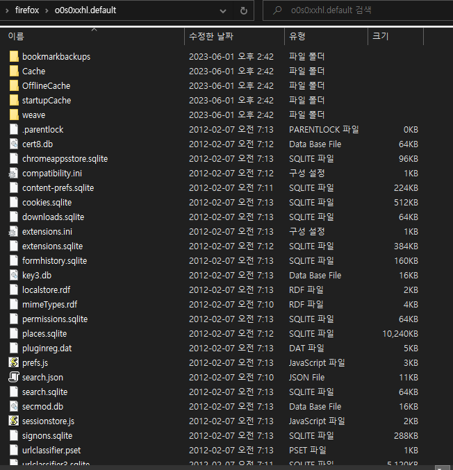Click the cookies.sqlite file icon

14,202
